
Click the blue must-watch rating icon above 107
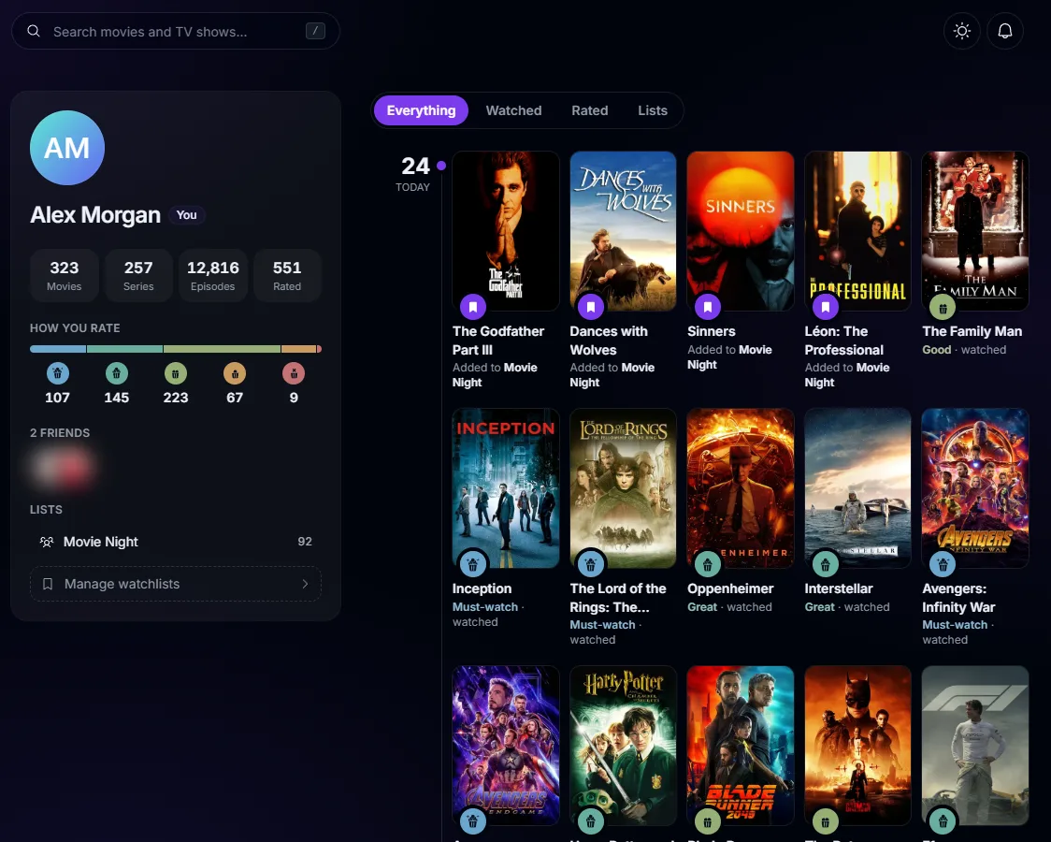click(58, 372)
